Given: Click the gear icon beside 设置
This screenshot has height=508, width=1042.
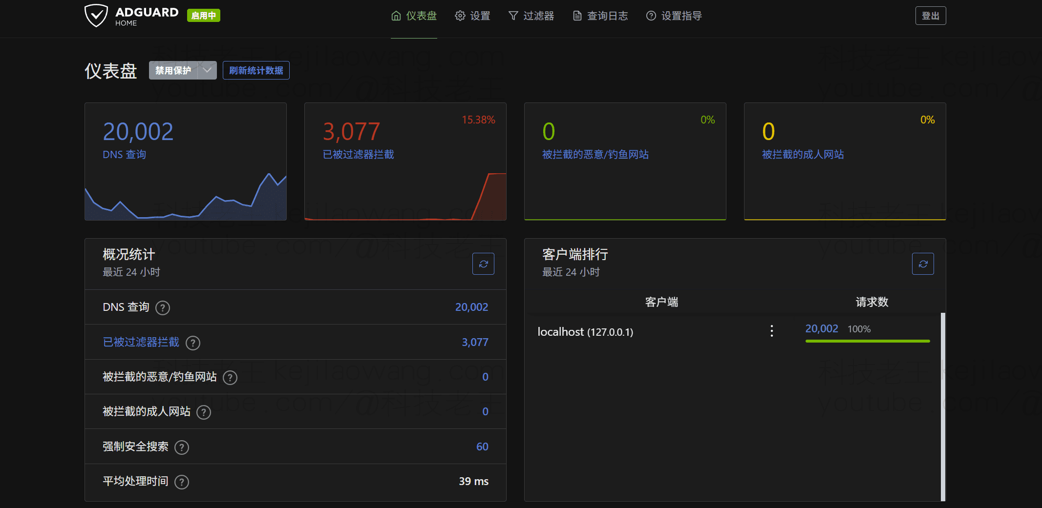Looking at the screenshot, I should click(x=460, y=16).
